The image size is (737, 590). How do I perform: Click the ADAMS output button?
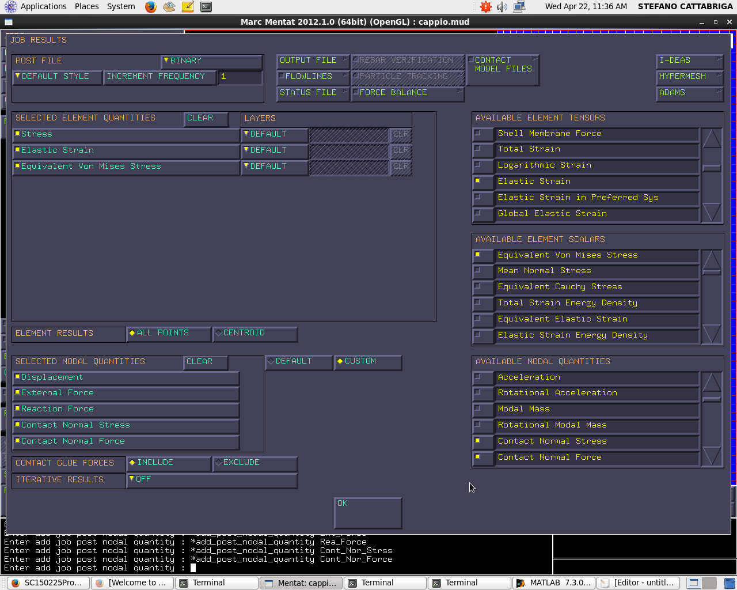click(690, 93)
